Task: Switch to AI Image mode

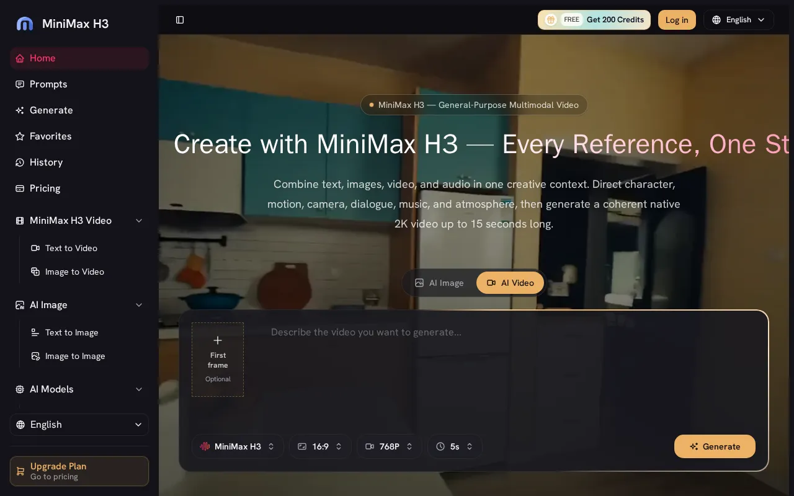Action: coord(439,283)
